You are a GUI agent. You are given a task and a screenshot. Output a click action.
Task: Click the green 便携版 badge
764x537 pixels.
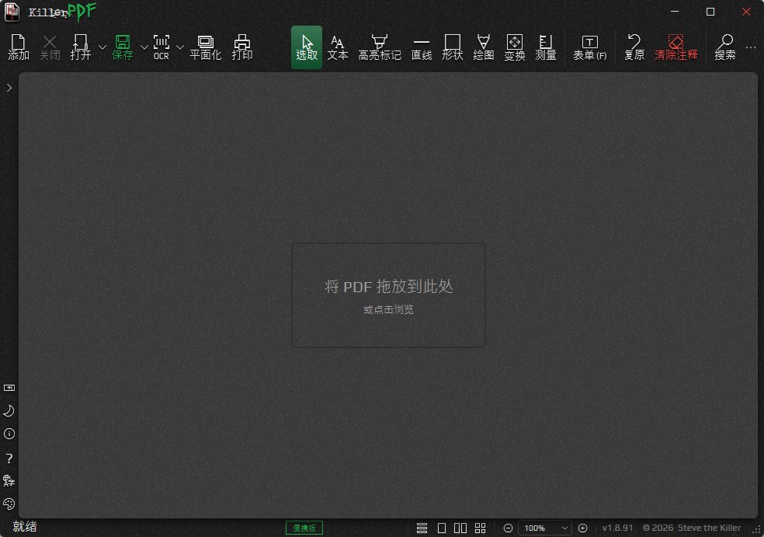pos(304,528)
